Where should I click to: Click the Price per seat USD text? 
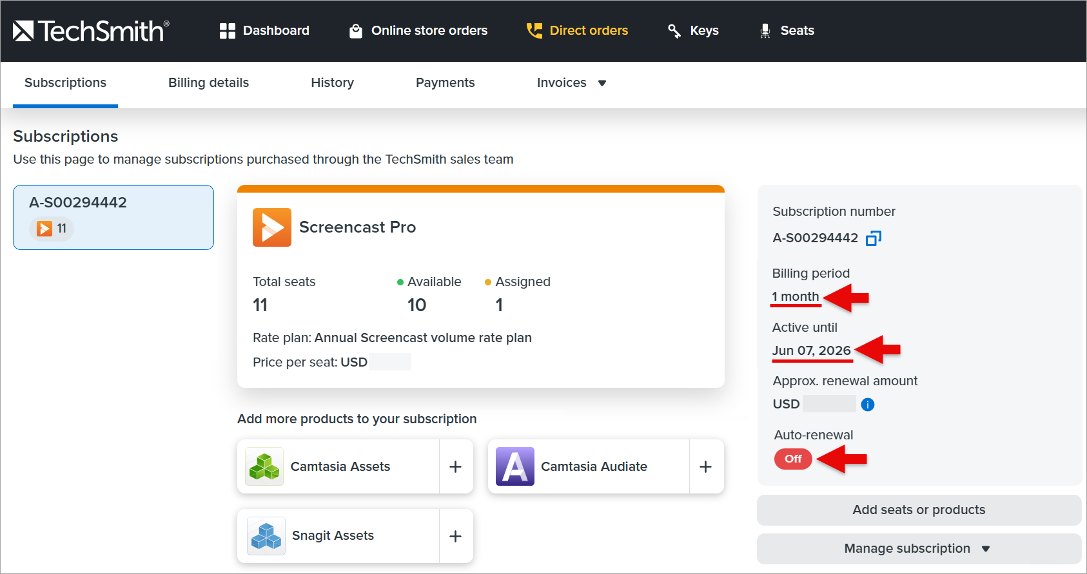click(310, 362)
